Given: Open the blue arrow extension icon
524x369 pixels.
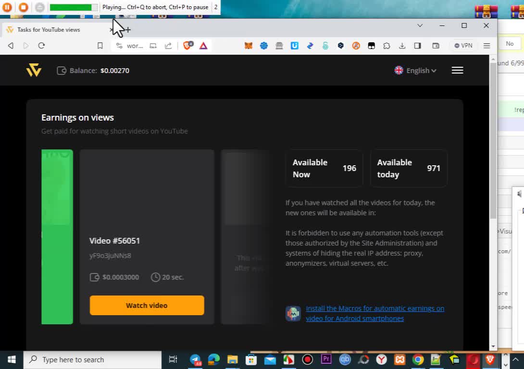Looking at the screenshot, I should click(x=310, y=46).
